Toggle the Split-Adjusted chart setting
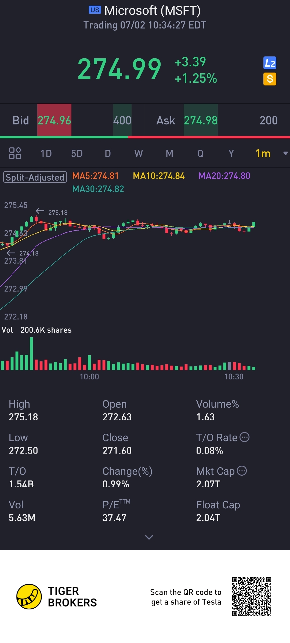The width and height of the screenshot is (290, 643). tap(35, 177)
